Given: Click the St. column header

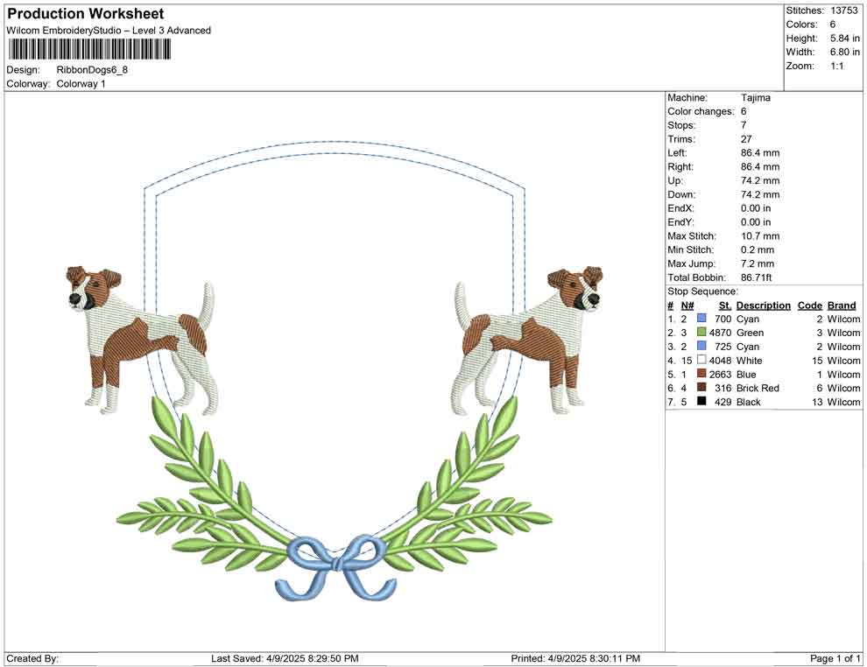Looking at the screenshot, I should tap(724, 305).
